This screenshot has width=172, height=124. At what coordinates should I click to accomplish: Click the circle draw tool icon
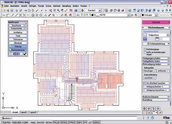(x=33, y=15)
